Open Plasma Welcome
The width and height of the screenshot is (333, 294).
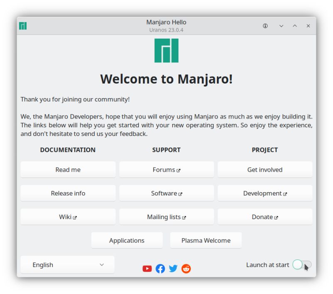(206, 240)
